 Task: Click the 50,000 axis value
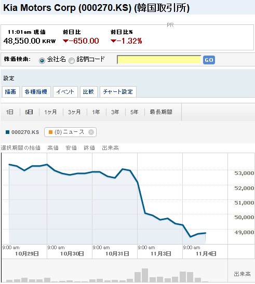(x=244, y=218)
